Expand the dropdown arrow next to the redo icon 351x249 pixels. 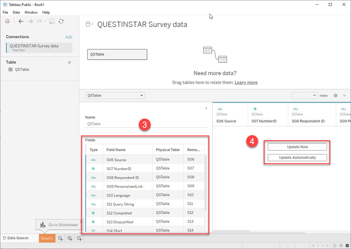coord(46,22)
